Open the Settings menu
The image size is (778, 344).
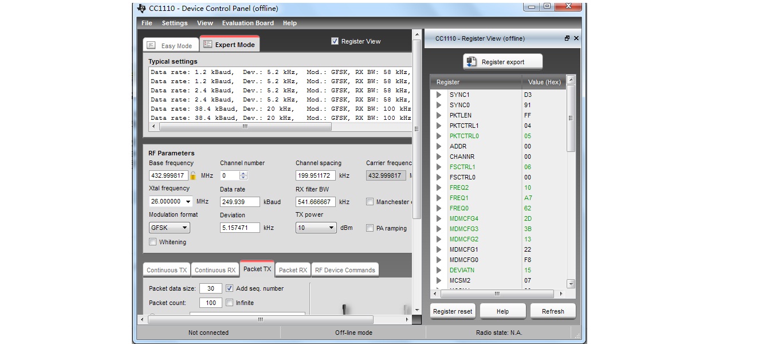pyautogui.click(x=175, y=23)
